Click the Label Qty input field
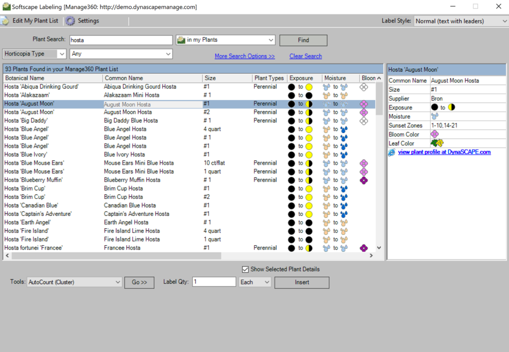The width and height of the screenshot is (509, 352). 214,282
